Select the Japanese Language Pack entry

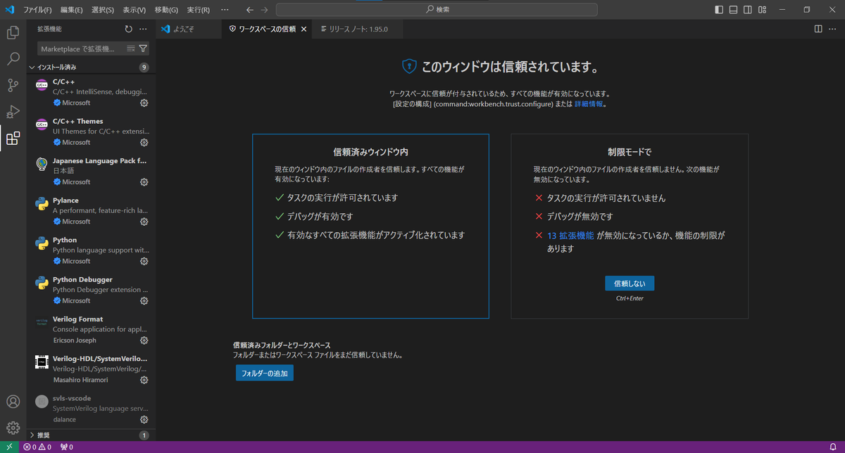tap(91, 172)
